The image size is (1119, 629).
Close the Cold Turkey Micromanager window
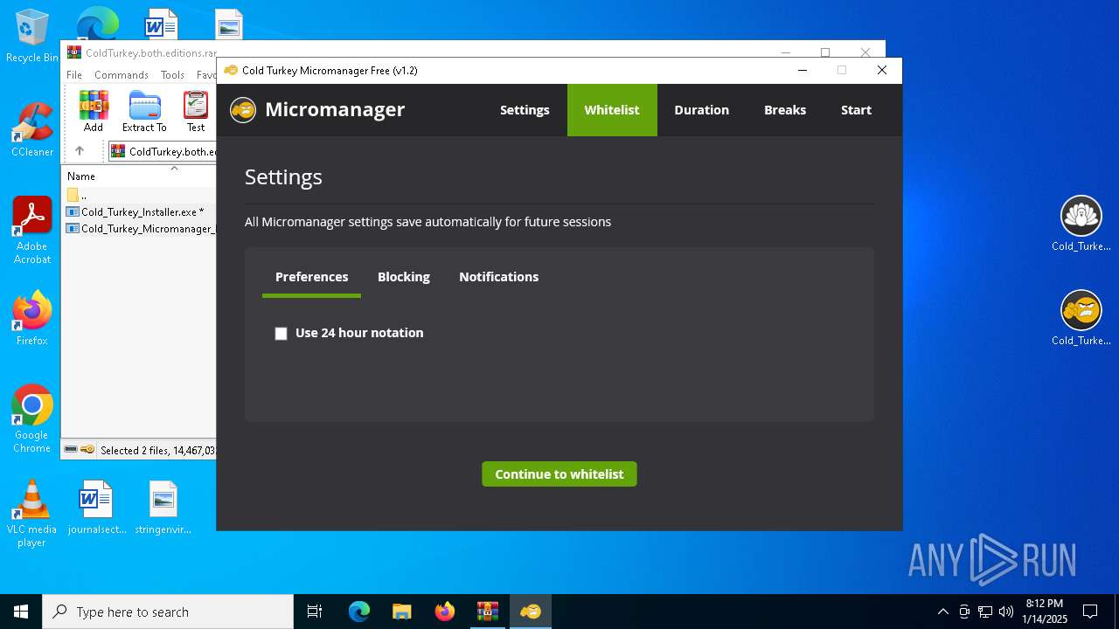[x=881, y=70]
